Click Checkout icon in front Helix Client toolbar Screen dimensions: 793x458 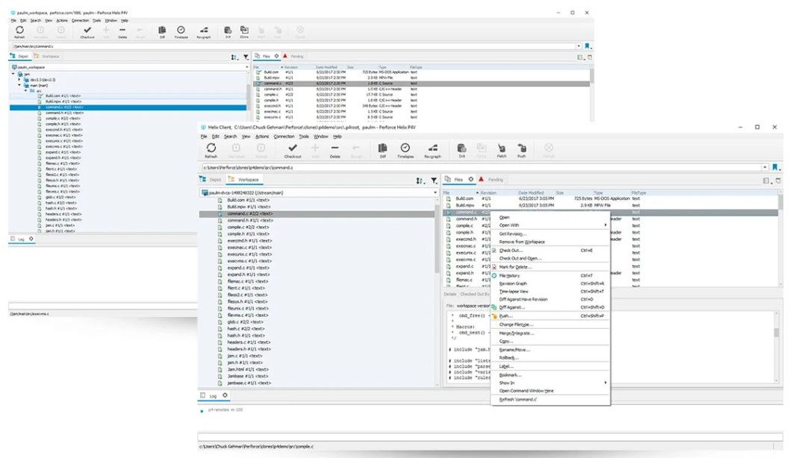click(292, 148)
